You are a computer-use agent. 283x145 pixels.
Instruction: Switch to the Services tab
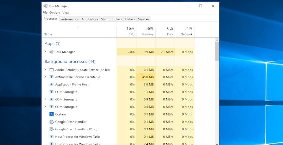[x=143, y=19]
